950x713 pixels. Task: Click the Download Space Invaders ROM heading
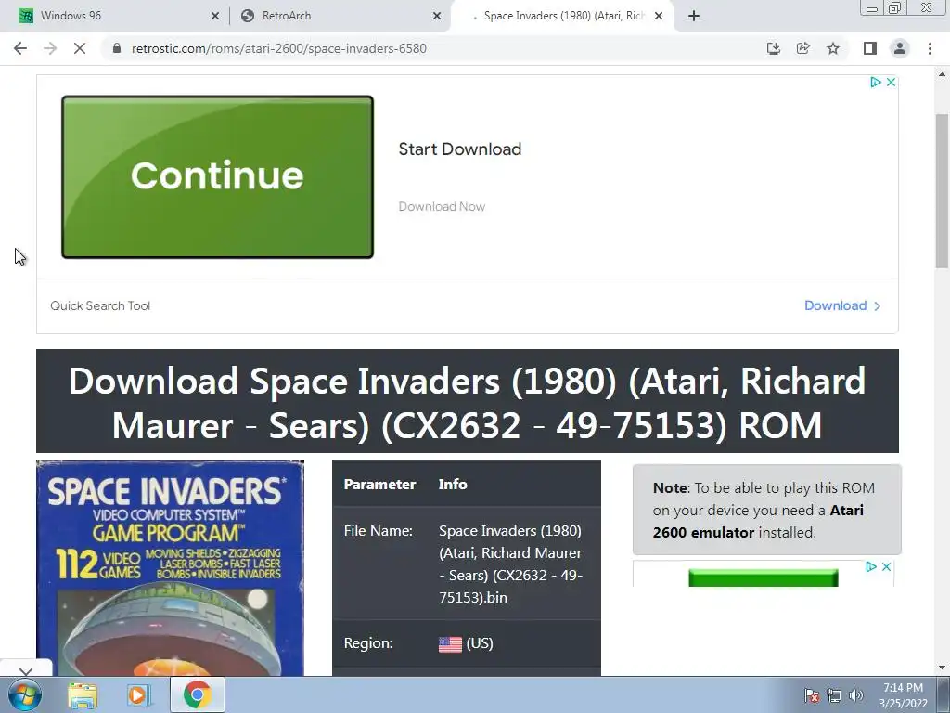pyautogui.click(x=468, y=403)
